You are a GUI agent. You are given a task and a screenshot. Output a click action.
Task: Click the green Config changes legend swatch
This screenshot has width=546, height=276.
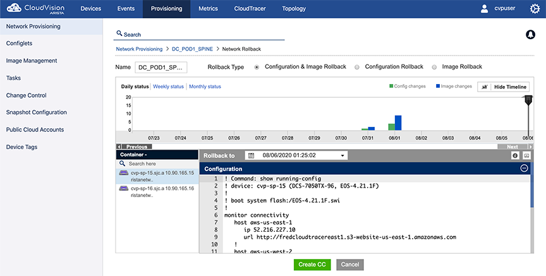click(391, 86)
